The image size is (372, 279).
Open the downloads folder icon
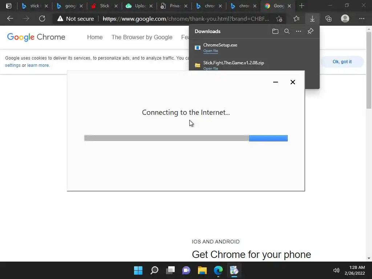click(x=275, y=31)
